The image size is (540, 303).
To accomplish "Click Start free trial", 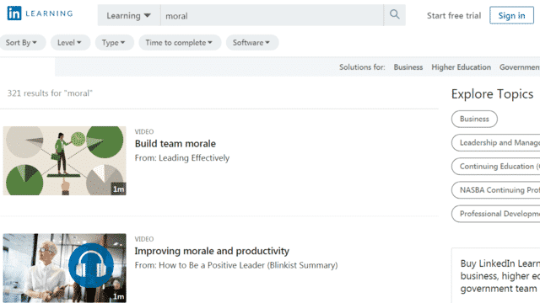I will click(x=454, y=15).
